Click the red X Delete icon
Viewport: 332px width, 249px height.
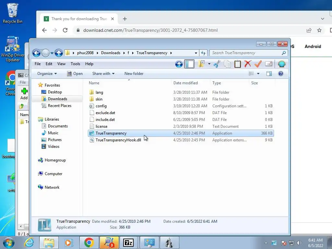point(247,64)
